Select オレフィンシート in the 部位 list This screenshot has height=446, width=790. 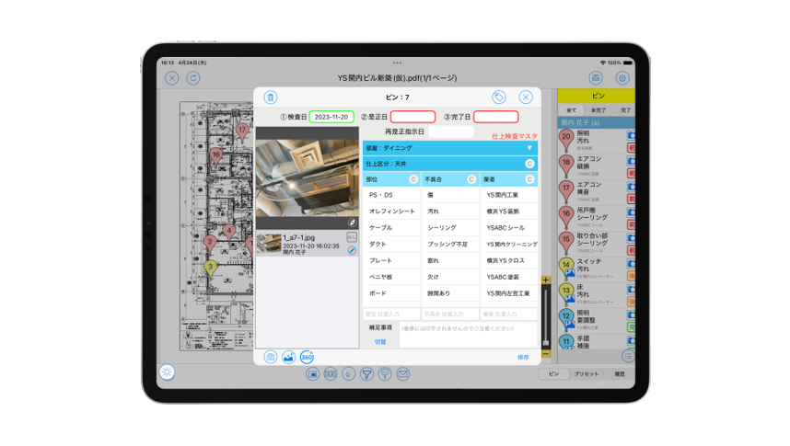(x=391, y=212)
